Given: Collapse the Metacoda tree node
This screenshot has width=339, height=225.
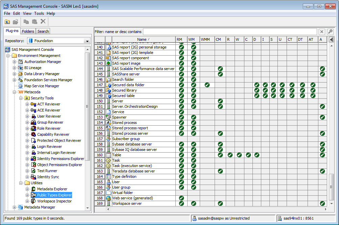Looking at the screenshot, I should (14, 92).
